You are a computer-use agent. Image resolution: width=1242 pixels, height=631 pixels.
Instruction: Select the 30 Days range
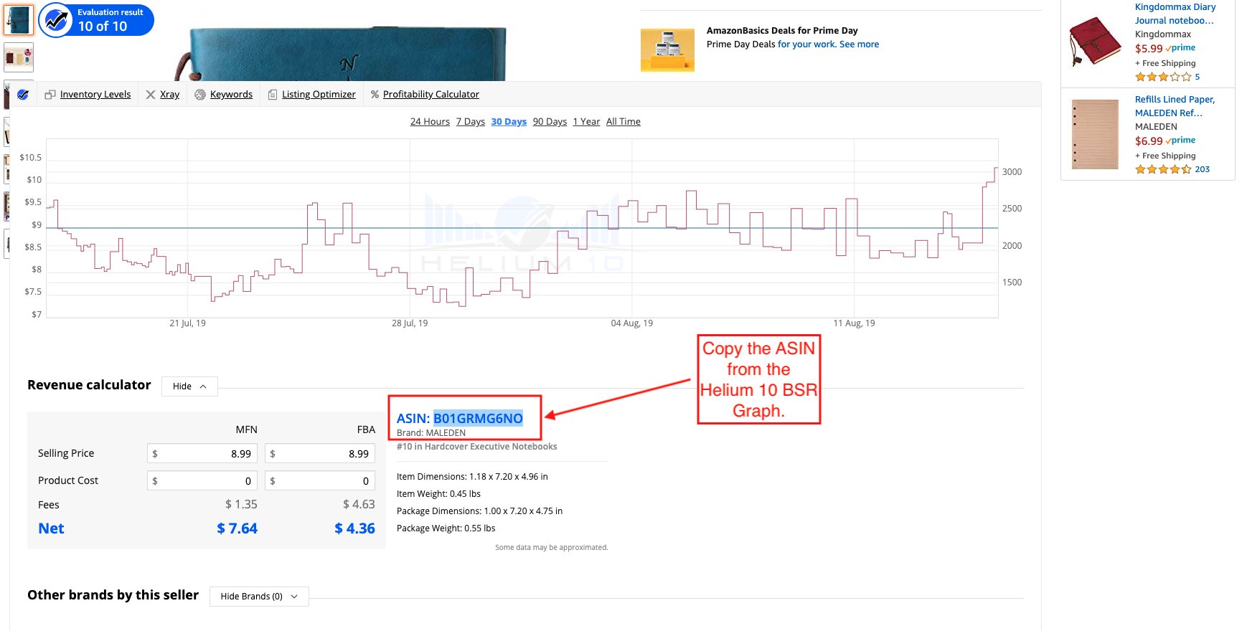point(509,122)
